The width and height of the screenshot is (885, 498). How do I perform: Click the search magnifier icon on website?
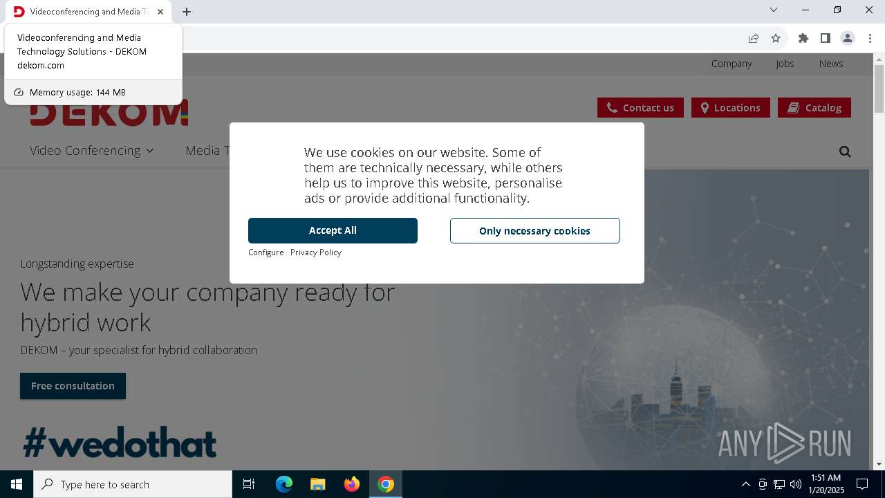(845, 151)
